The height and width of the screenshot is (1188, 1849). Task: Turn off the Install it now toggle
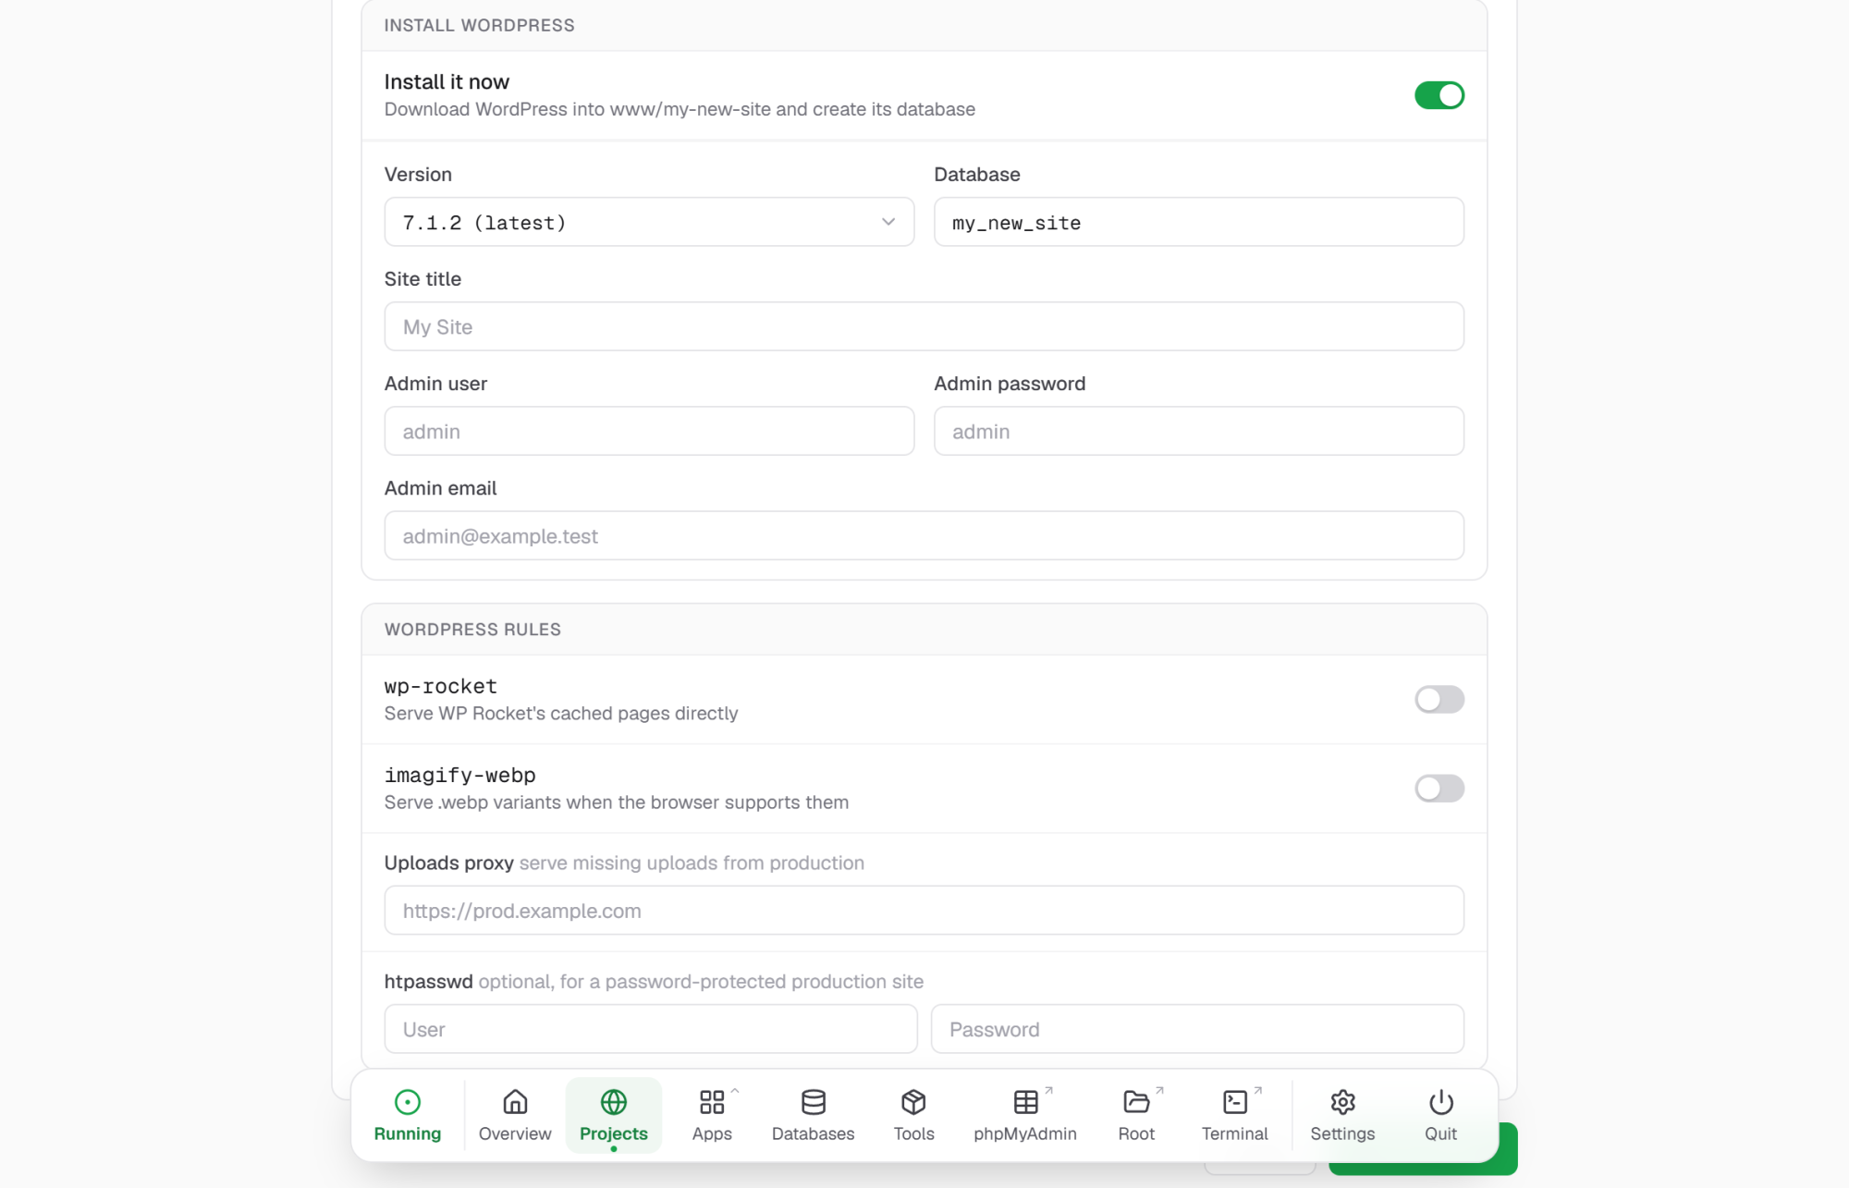click(1439, 95)
